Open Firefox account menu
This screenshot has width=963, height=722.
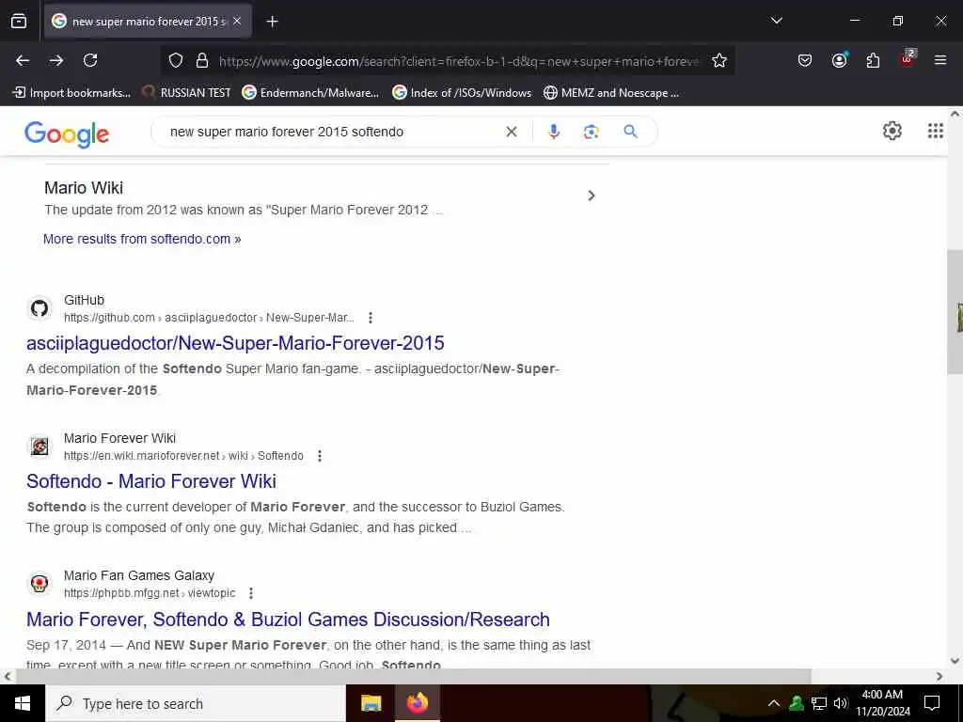[839, 60]
